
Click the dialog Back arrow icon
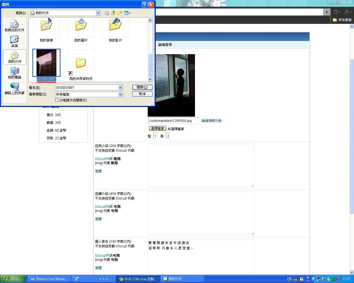[107, 13]
